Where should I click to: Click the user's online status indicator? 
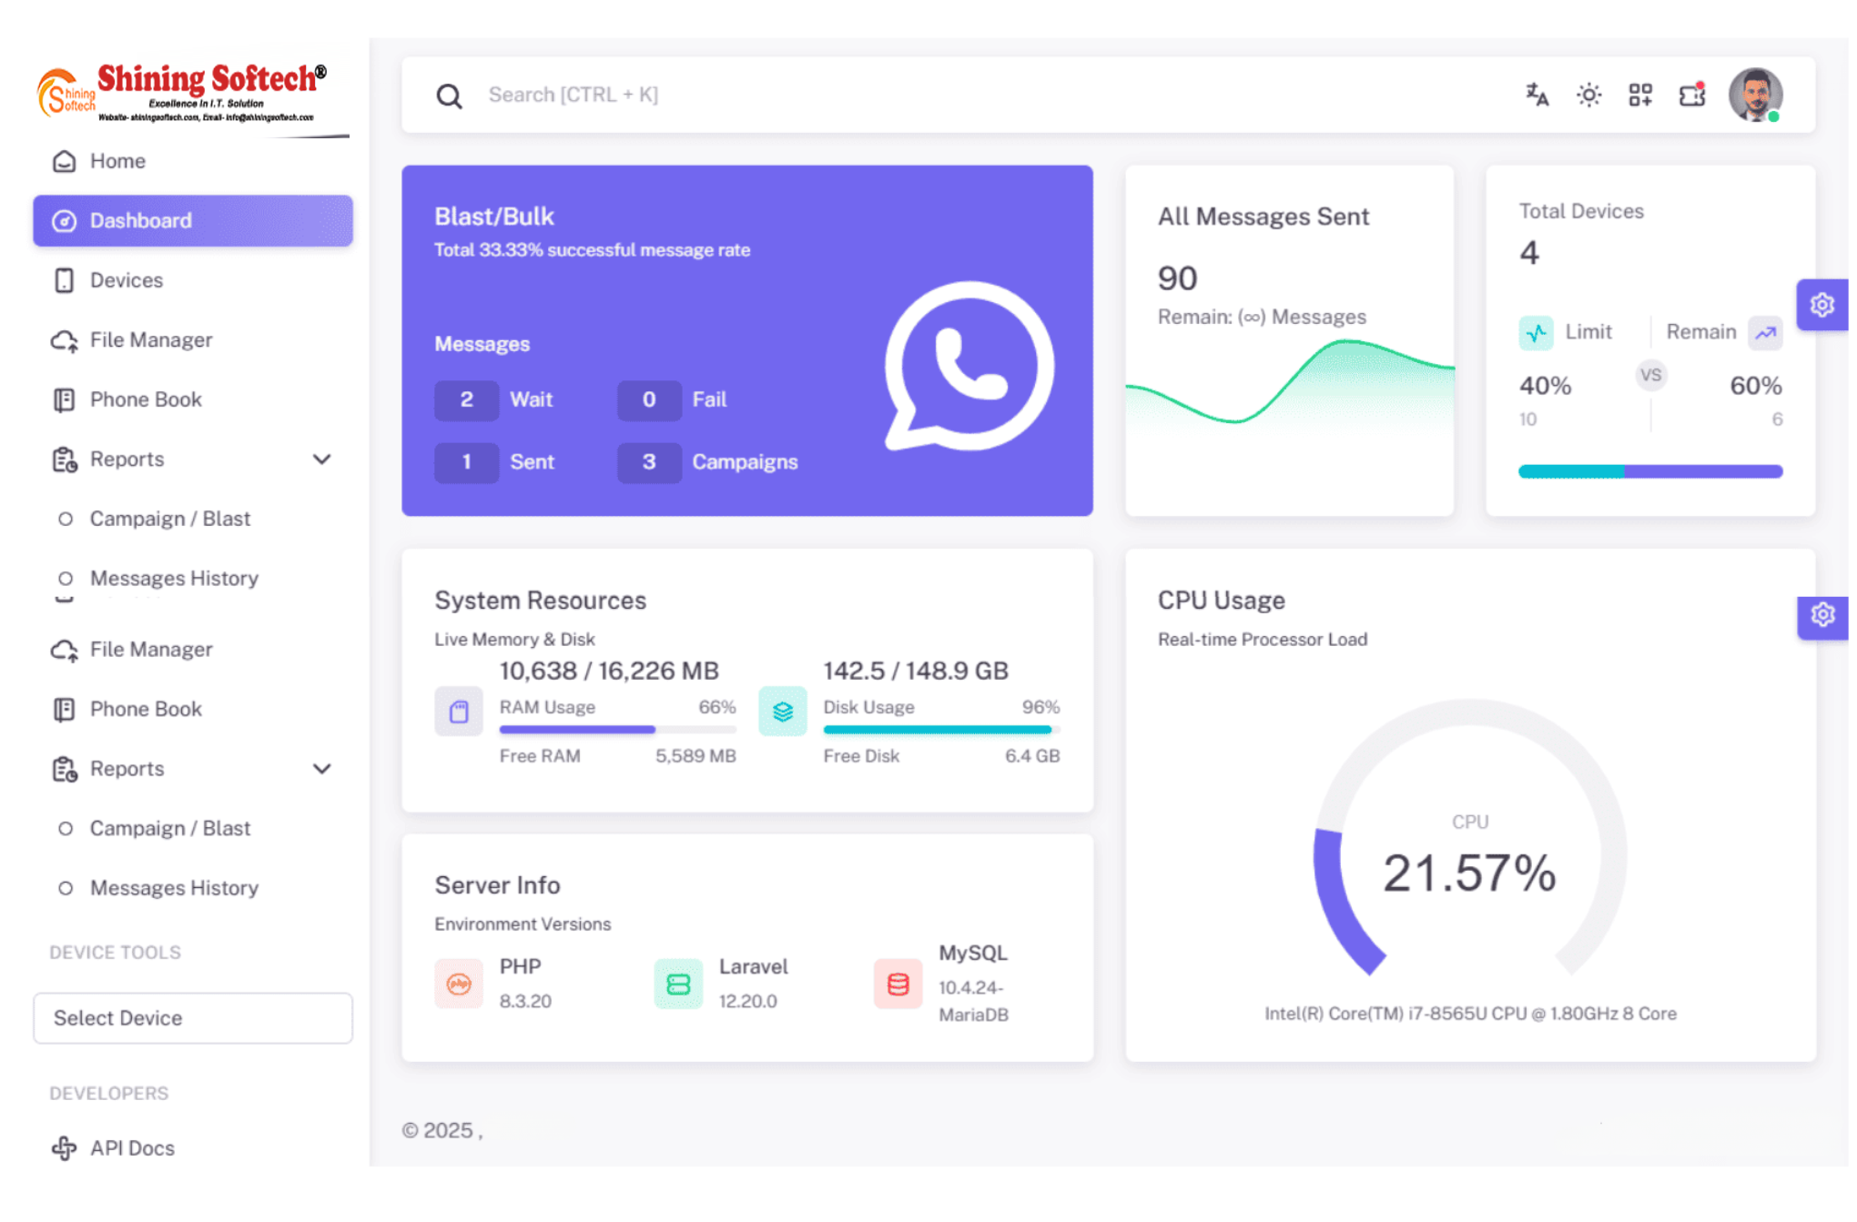pos(1773,116)
